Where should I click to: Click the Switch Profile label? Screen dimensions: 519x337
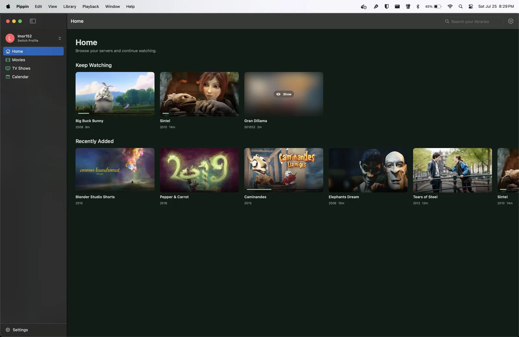(x=28, y=41)
